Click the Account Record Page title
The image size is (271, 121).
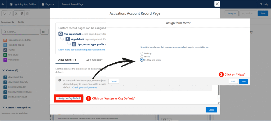[73, 4]
